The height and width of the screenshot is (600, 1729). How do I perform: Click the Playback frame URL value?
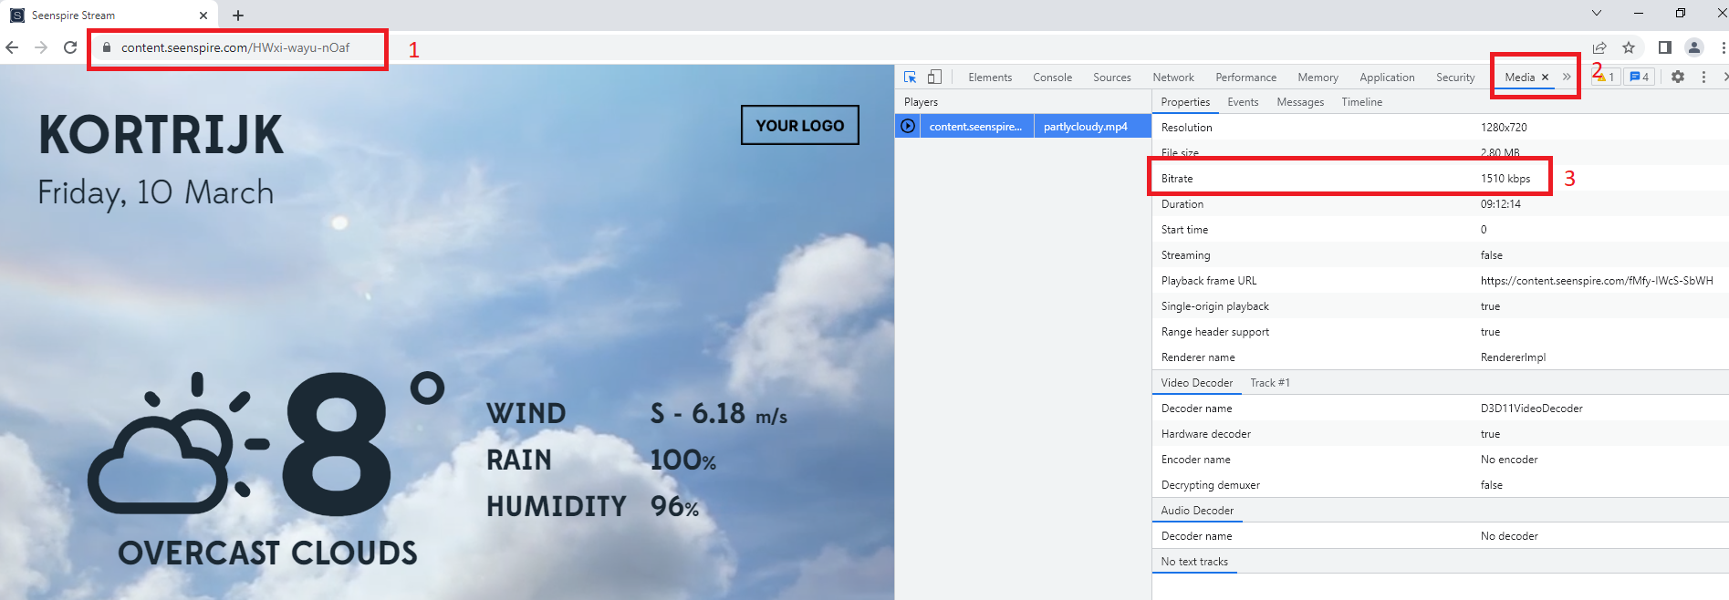[1597, 281]
